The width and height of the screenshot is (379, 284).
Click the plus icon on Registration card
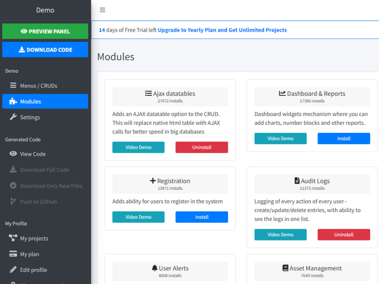click(152, 181)
